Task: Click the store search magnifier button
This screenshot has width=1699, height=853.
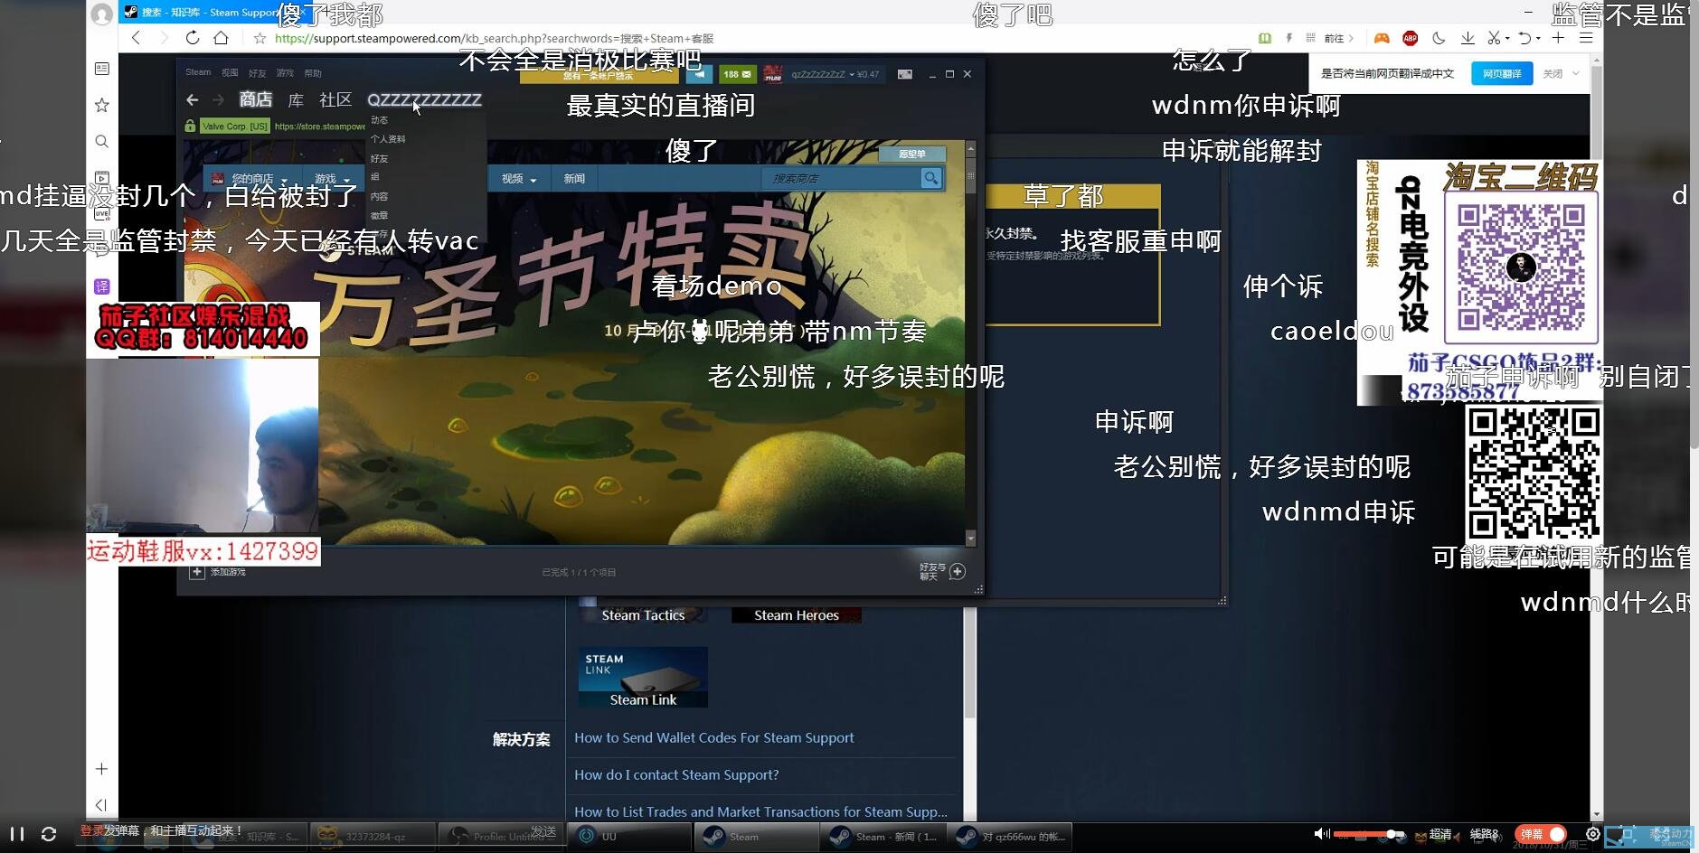Action: point(930,179)
